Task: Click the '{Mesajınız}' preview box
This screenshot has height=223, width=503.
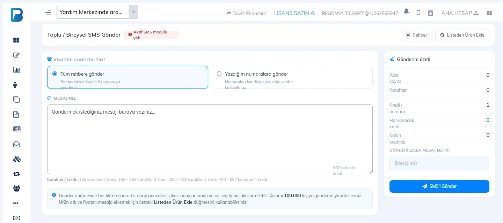Action: tap(439, 163)
